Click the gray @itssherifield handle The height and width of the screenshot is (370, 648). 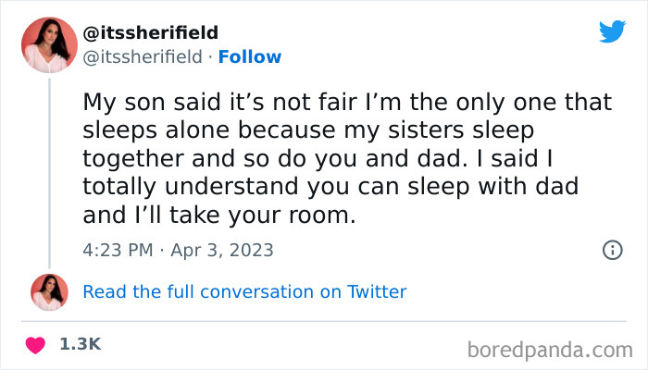[143, 57]
